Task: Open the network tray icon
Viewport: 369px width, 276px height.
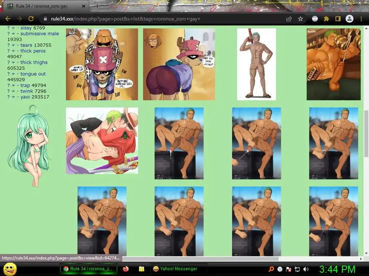Action: [297, 269]
